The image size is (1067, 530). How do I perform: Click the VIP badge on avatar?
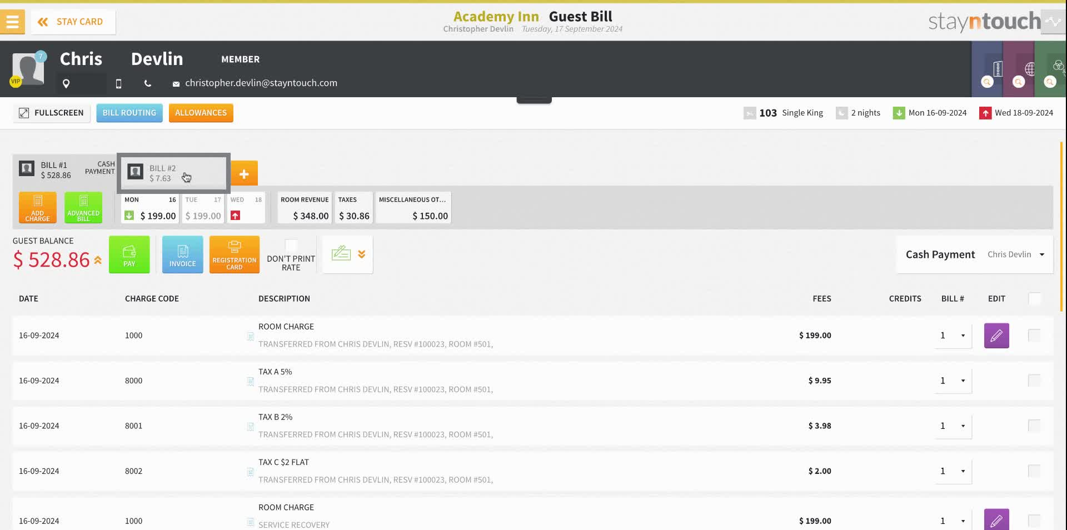[x=16, y=81]
